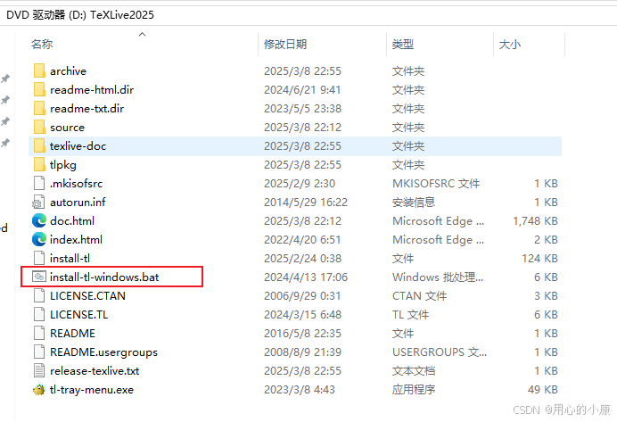Select the file name tl-tray-menu.exe
Screen dimensions: 617x422
point(92,390)
